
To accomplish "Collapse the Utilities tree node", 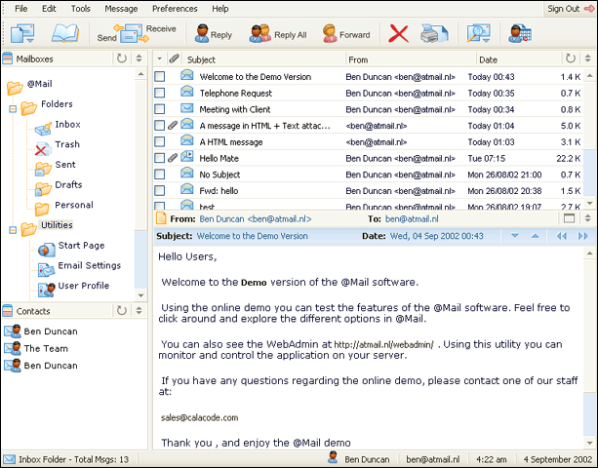I will point(13,230).
